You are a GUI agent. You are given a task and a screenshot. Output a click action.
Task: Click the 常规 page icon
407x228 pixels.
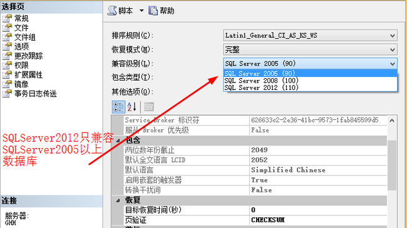pyautogui.click(x=8, y=18)
